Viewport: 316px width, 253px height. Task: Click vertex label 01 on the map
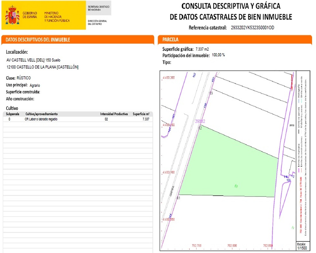point(179,198)
